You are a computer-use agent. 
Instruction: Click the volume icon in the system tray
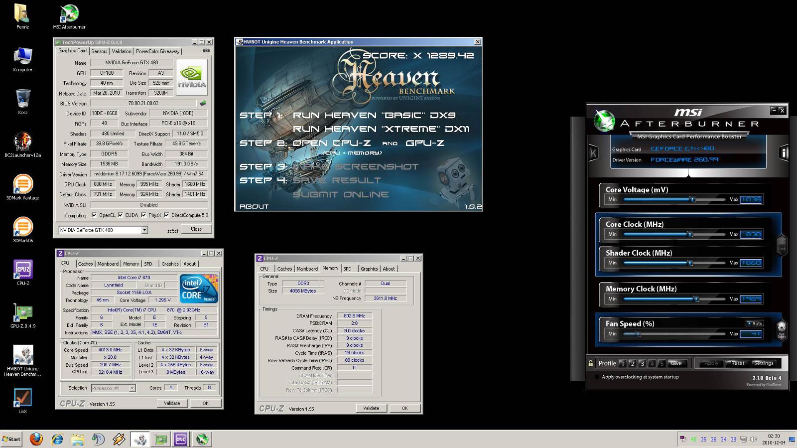coord(753,440)
